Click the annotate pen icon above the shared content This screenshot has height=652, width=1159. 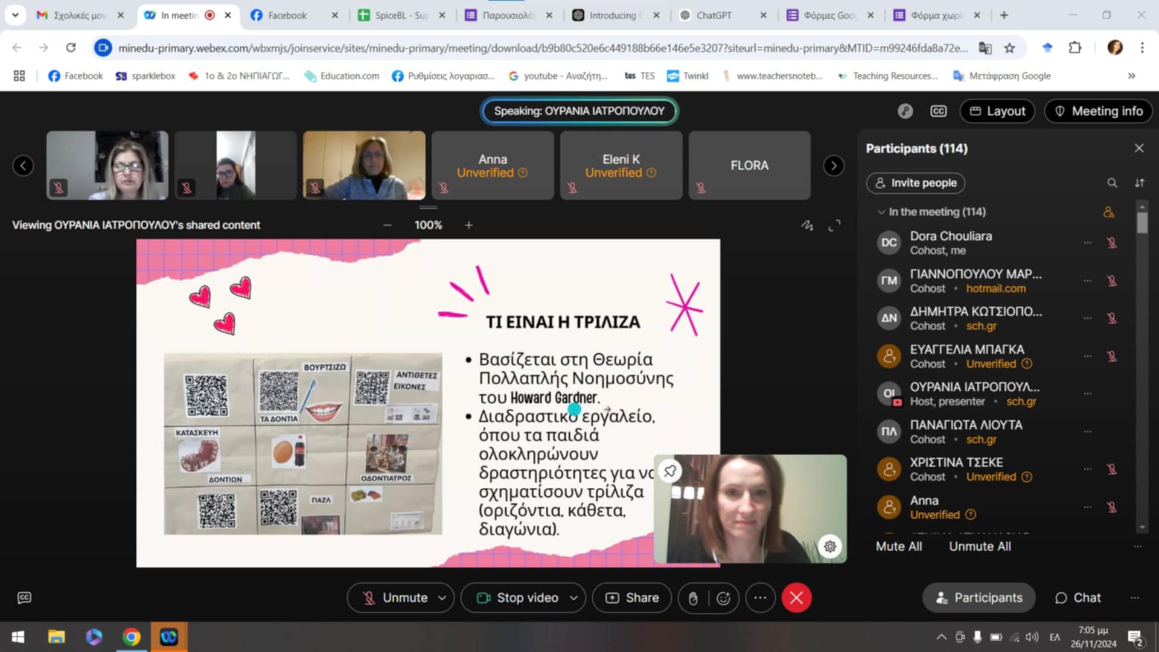pos(807,225)
